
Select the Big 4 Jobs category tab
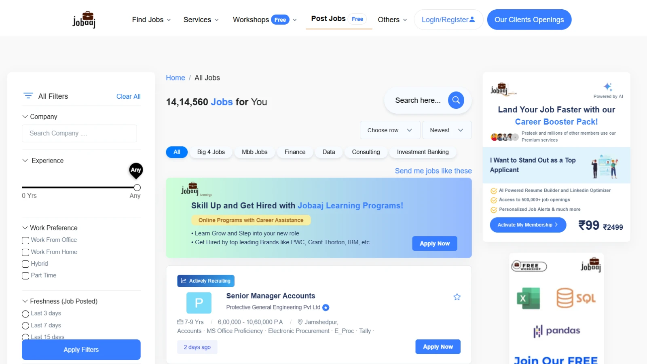211,152
